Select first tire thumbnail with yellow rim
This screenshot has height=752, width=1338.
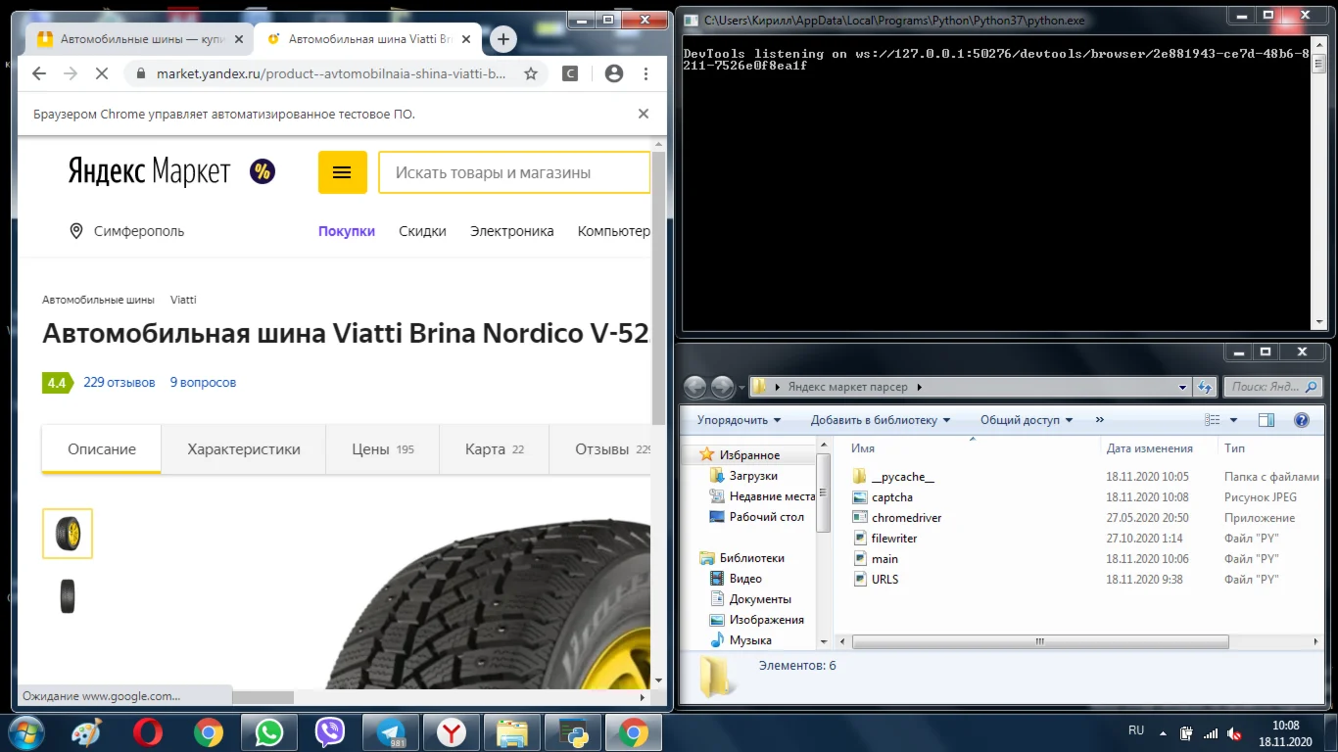coord(68,534)
